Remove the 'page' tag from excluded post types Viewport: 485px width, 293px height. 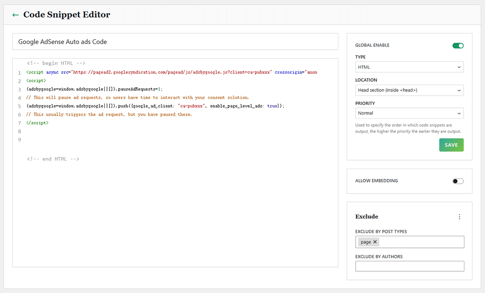coord(375,242)
